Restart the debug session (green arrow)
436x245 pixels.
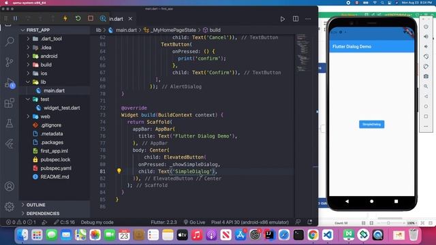[x=78, y=18]
